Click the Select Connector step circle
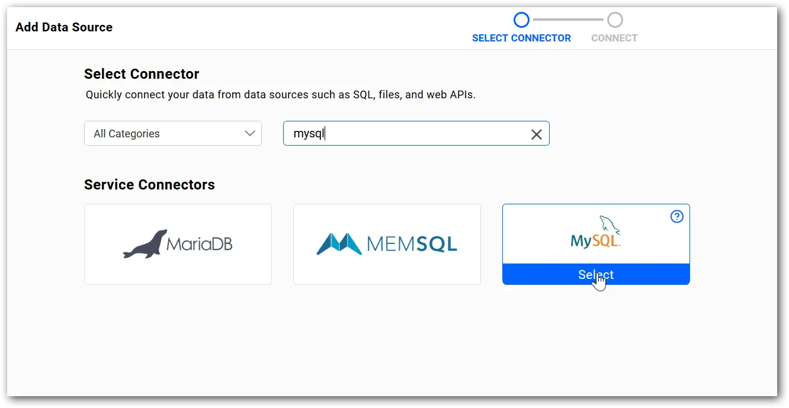This screenshot has width=789, height=408. pos(521,20)
